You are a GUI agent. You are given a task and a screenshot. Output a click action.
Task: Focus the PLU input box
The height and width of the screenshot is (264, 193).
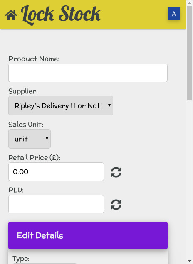[56, 204]
